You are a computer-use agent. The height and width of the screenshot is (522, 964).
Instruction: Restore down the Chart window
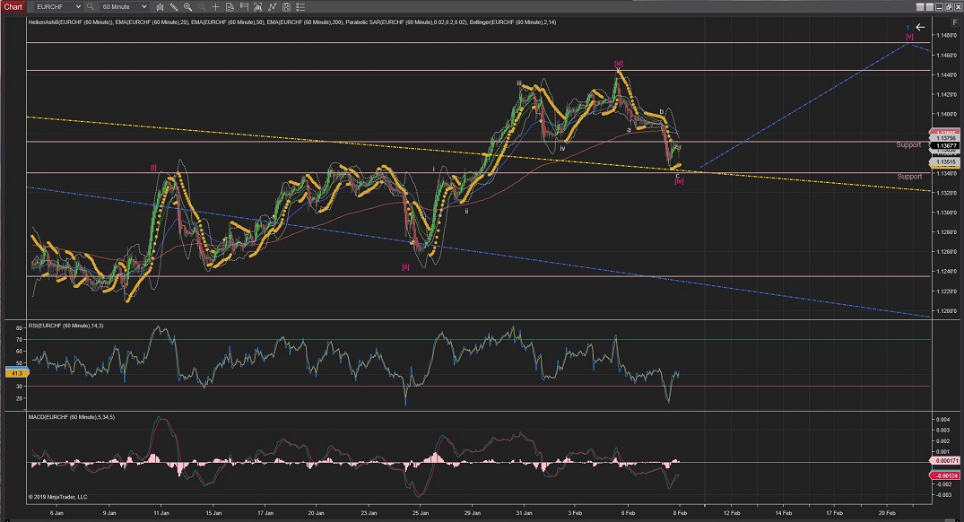coord(950,7)
